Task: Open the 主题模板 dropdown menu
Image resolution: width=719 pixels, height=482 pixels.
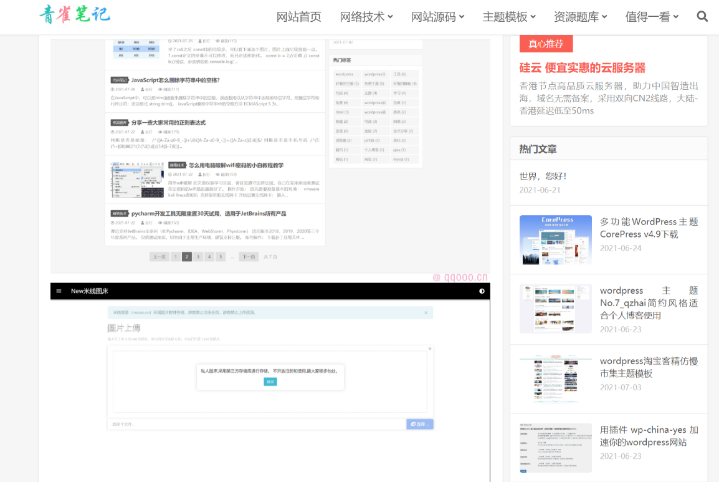Action: pyautogui.click(x=505, y=17)
